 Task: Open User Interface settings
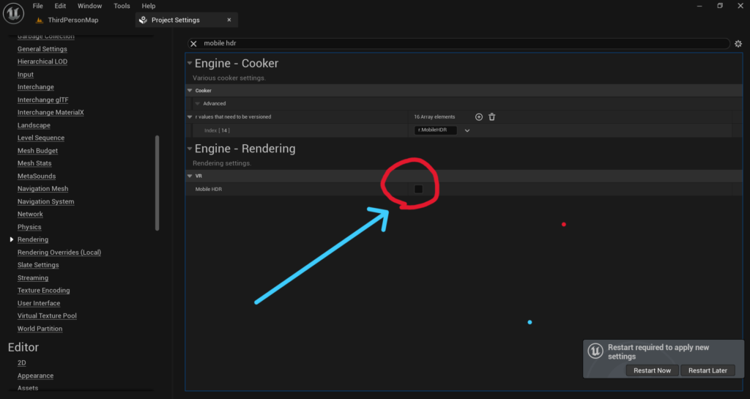coord(39,303)
